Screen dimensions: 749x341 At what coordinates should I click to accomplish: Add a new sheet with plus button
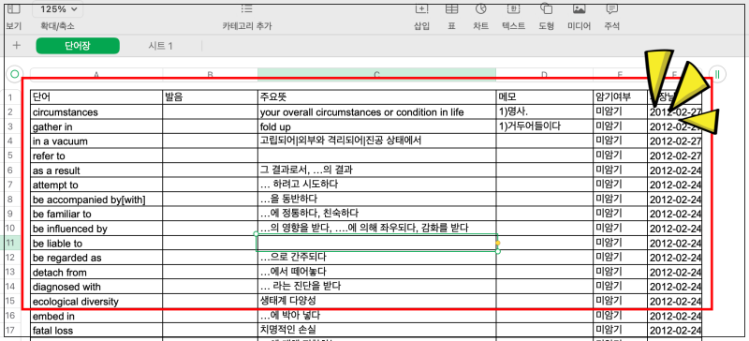17,45
